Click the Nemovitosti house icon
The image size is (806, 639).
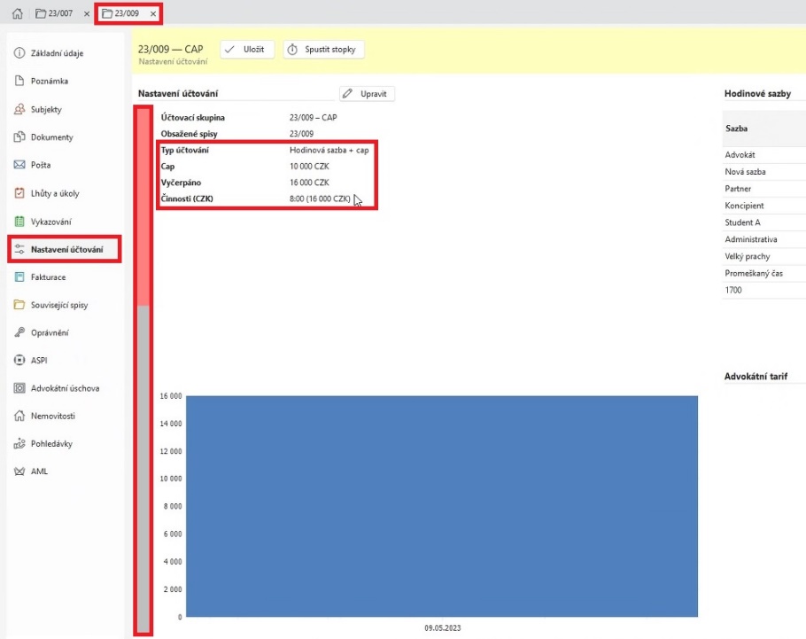(19, 417)
